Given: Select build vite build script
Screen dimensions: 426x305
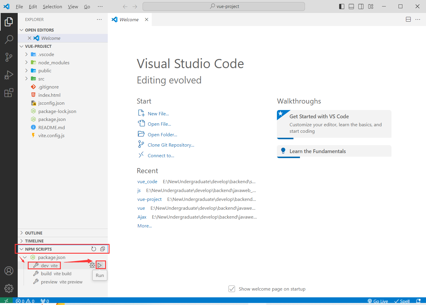Looking at the screenshot, I should pos(56,273).
